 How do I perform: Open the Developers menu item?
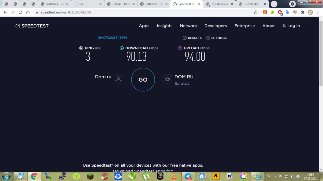pyautogui.click(x=216, y=26)
